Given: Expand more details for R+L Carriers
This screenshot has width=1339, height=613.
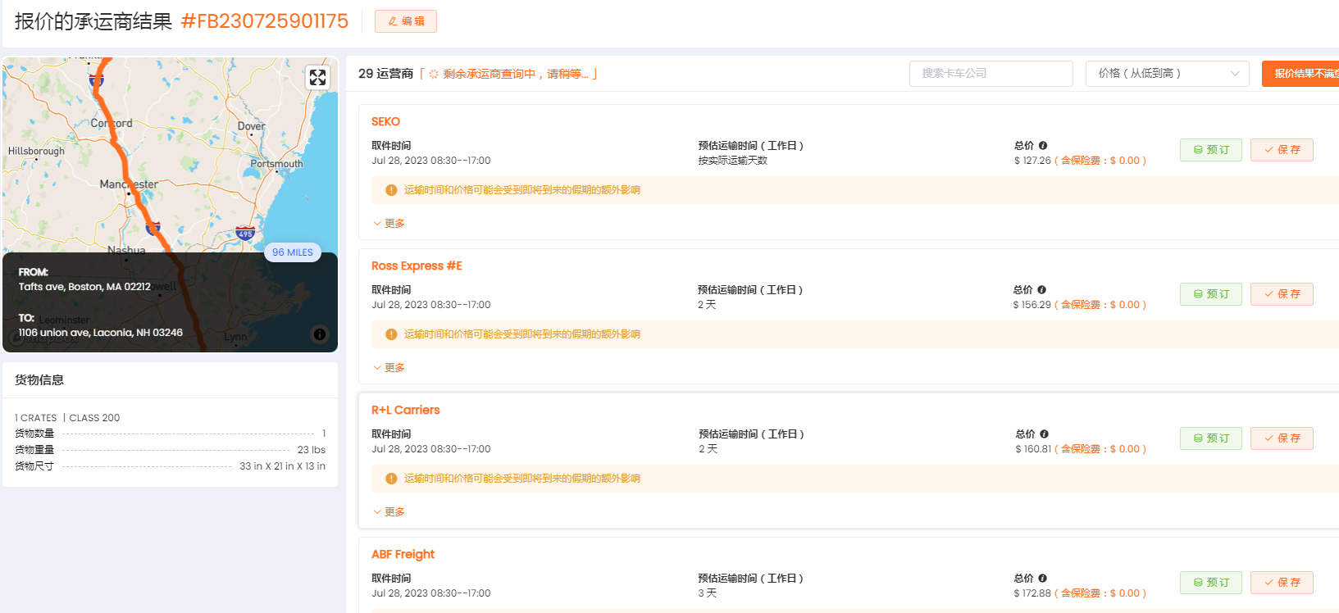Looking at the screenshot, I should coord(389,512).
